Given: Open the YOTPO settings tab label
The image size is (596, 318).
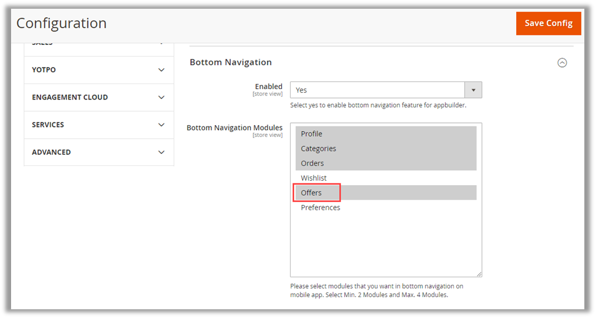Looking at the screenshot, I should [44, 70].
